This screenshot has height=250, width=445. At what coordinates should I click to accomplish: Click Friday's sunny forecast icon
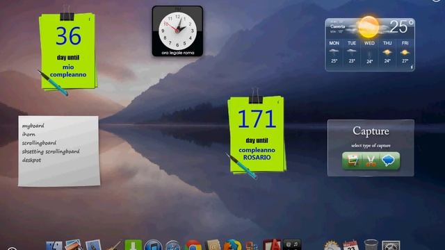405,52
